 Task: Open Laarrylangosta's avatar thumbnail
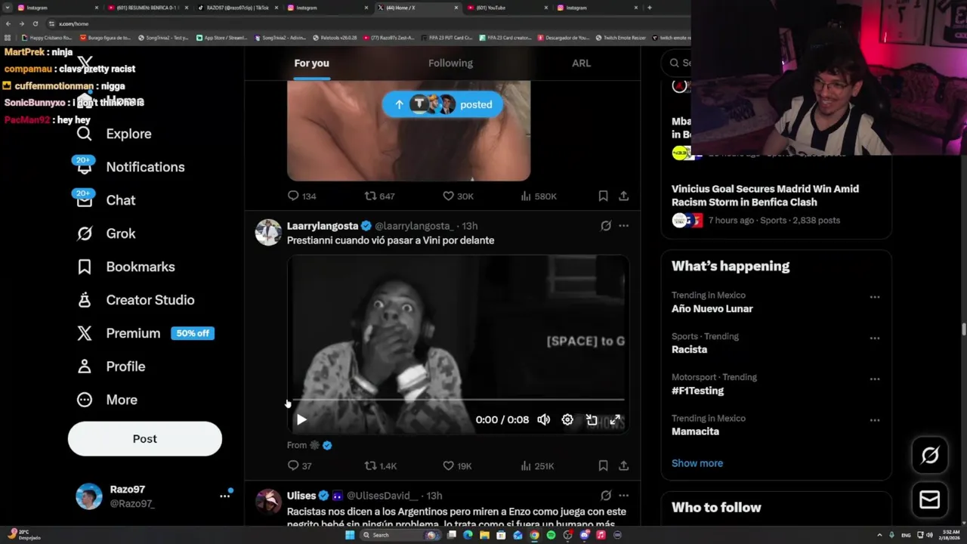click(x=268, y=233)
